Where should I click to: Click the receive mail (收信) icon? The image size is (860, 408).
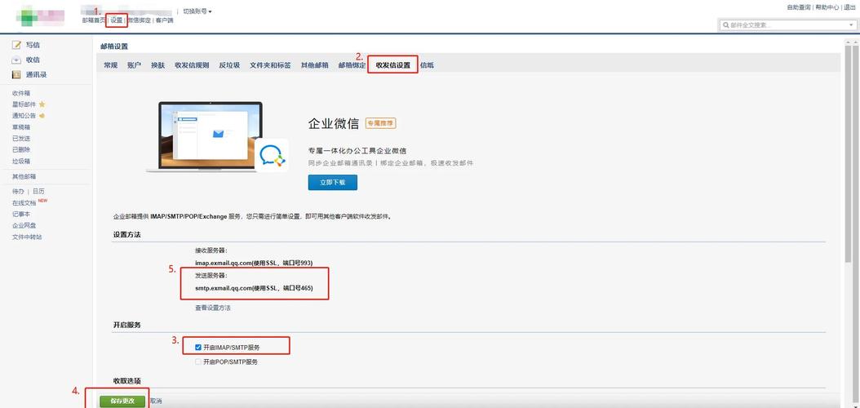point(16,60)
